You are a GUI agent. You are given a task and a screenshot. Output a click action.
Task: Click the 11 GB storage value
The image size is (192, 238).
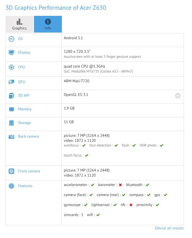click(69, 122)
